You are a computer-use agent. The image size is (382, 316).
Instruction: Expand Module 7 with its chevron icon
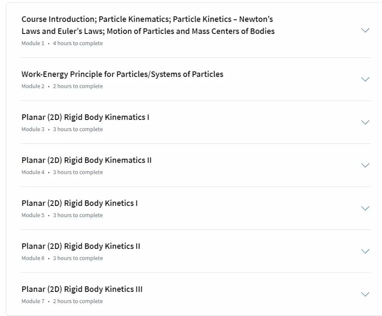point(365,294)
